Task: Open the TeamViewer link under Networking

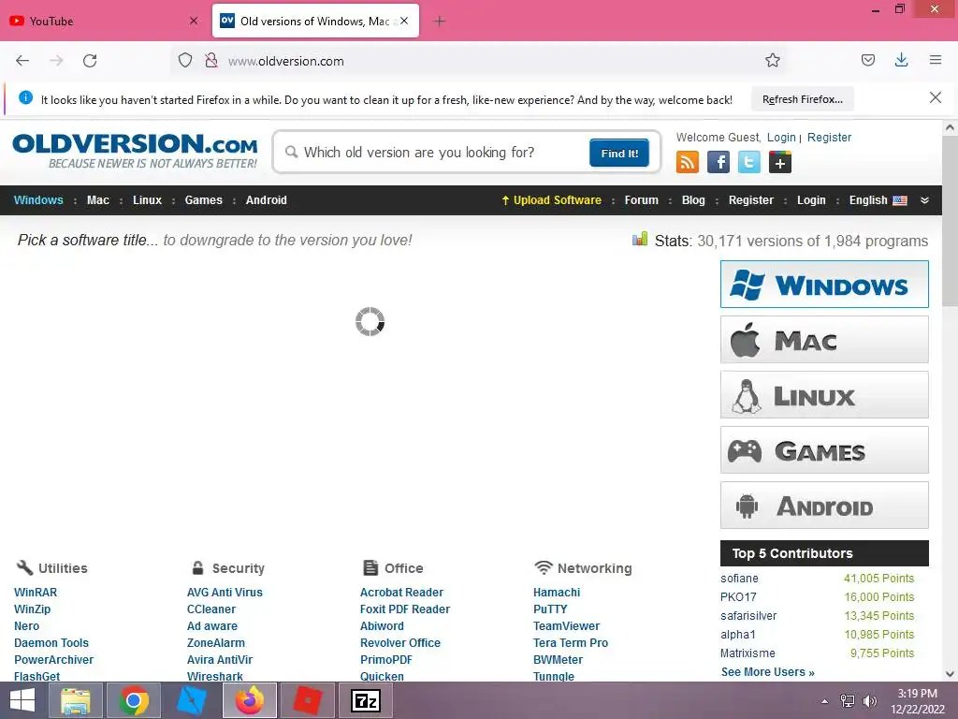Action: [566, 625]
